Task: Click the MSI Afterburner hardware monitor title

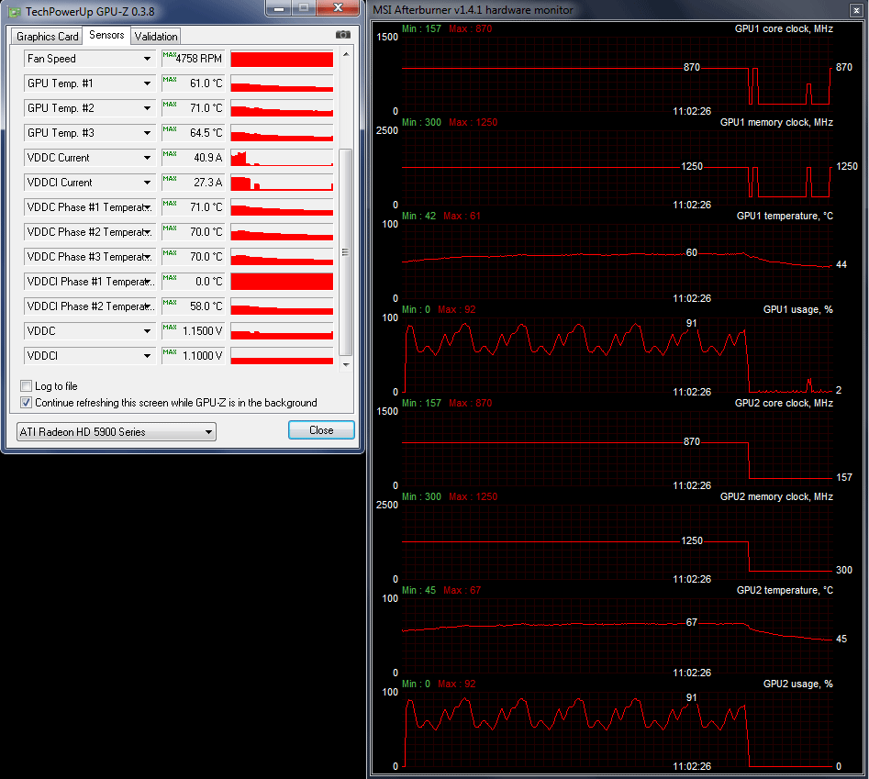Action: point(473,10)
